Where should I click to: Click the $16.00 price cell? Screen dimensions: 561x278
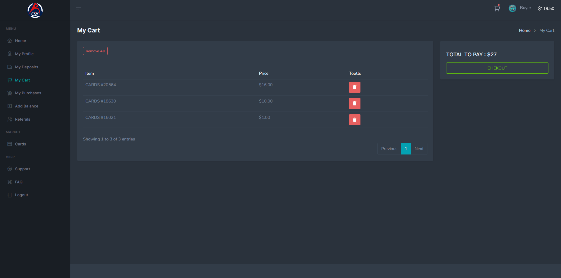coord(266,85)
